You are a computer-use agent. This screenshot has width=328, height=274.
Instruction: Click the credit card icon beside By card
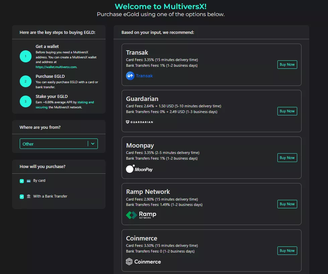(x=29, y=181)
